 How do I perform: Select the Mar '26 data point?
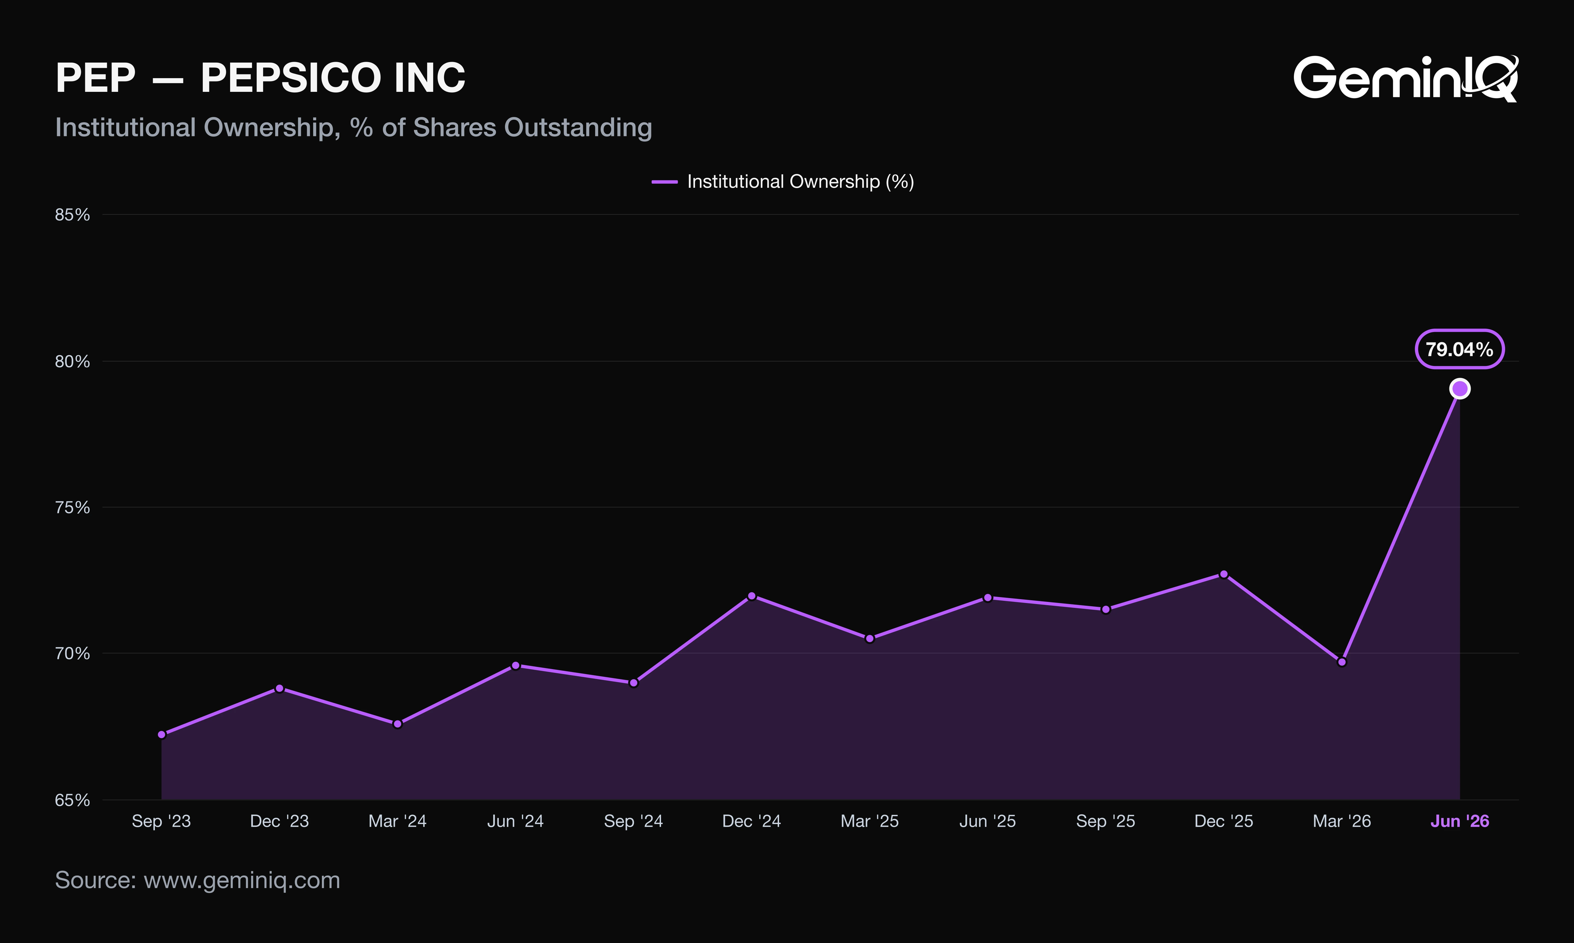1341,662
